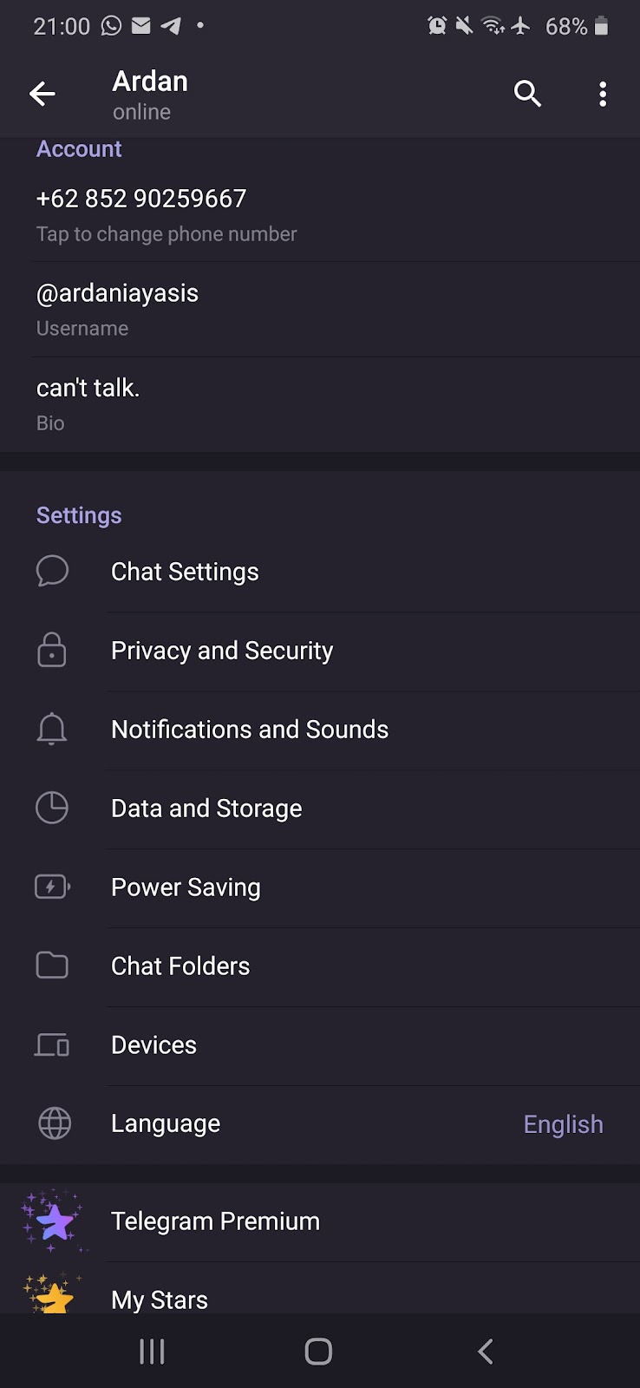Change language from English value

pyautogui.click(x=563, y=1124)
